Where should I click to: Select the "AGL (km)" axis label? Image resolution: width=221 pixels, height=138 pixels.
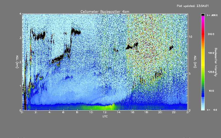[17, 62]
